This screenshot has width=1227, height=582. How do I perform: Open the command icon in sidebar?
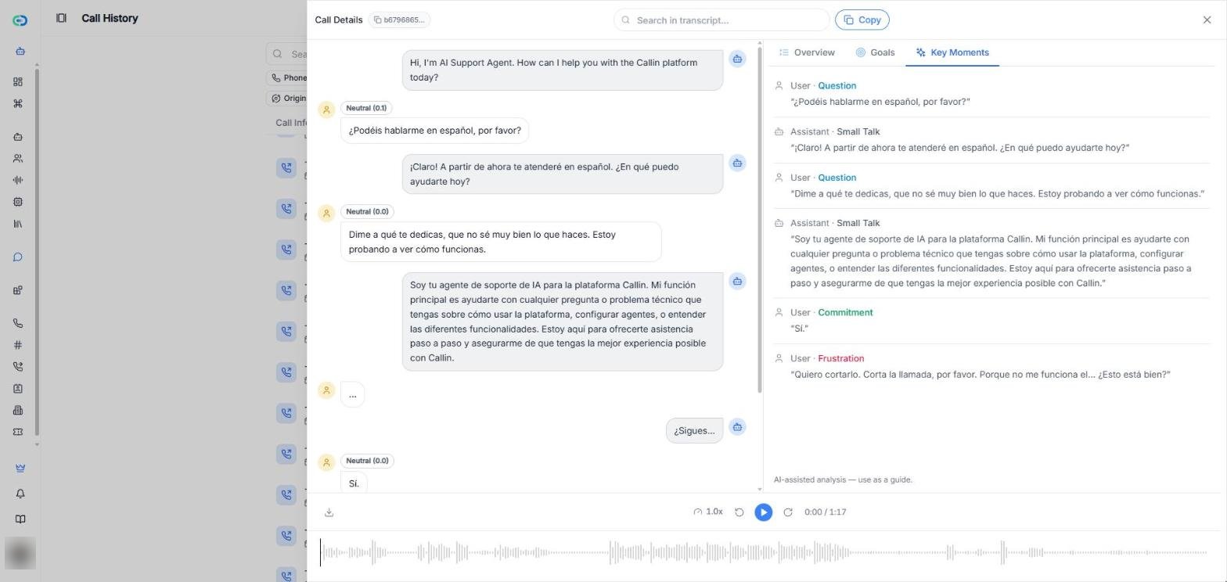tap(18, 103)
